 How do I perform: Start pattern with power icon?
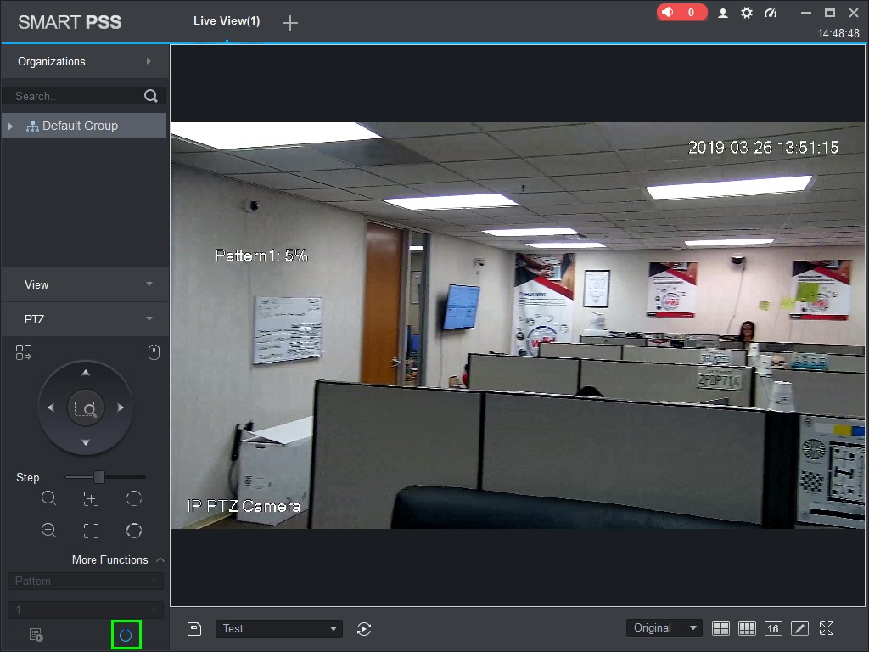pos(126,635)
